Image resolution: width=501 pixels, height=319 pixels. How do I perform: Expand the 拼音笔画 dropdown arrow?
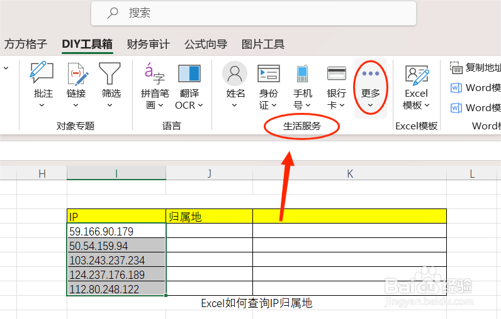(161, 105)
